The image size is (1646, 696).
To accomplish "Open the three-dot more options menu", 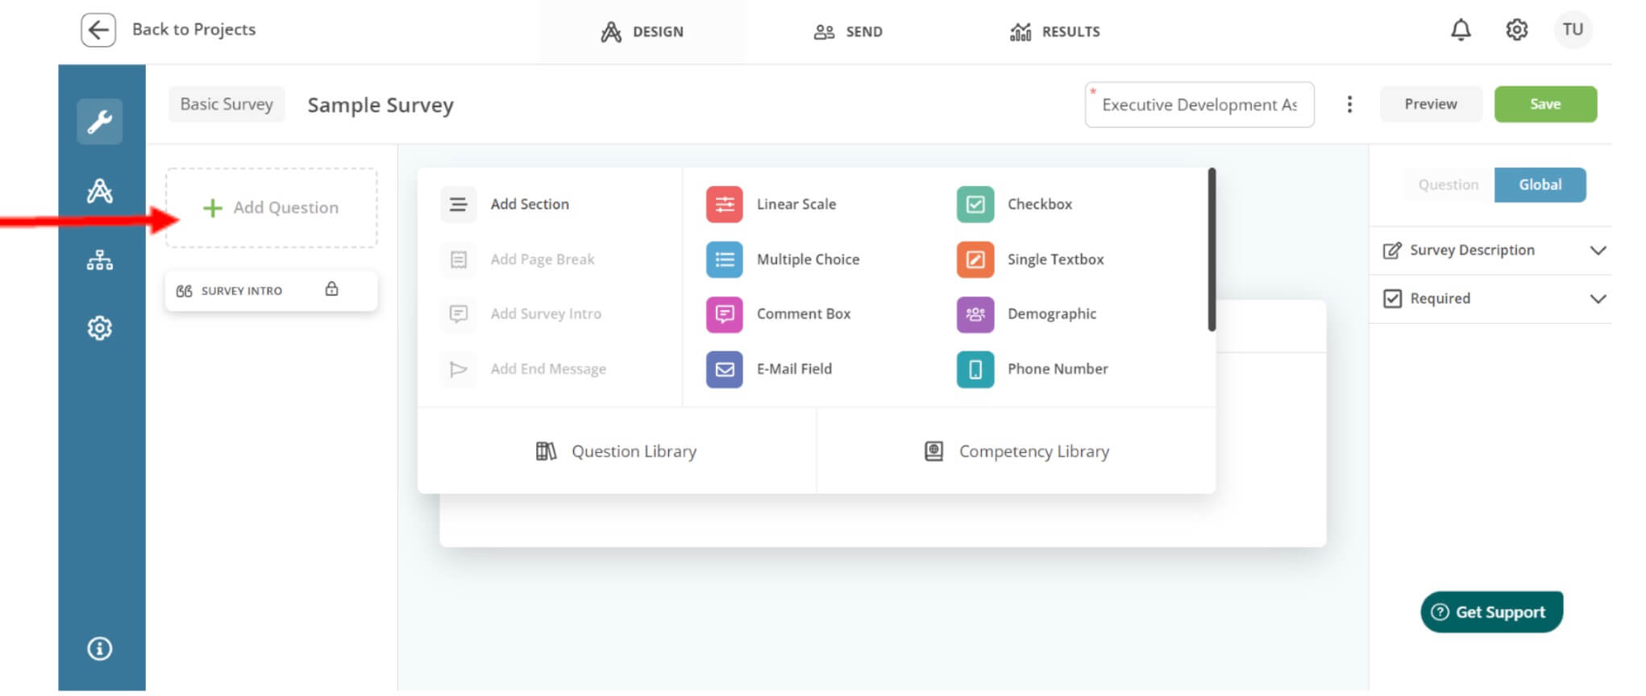I will coord(1349,105).
